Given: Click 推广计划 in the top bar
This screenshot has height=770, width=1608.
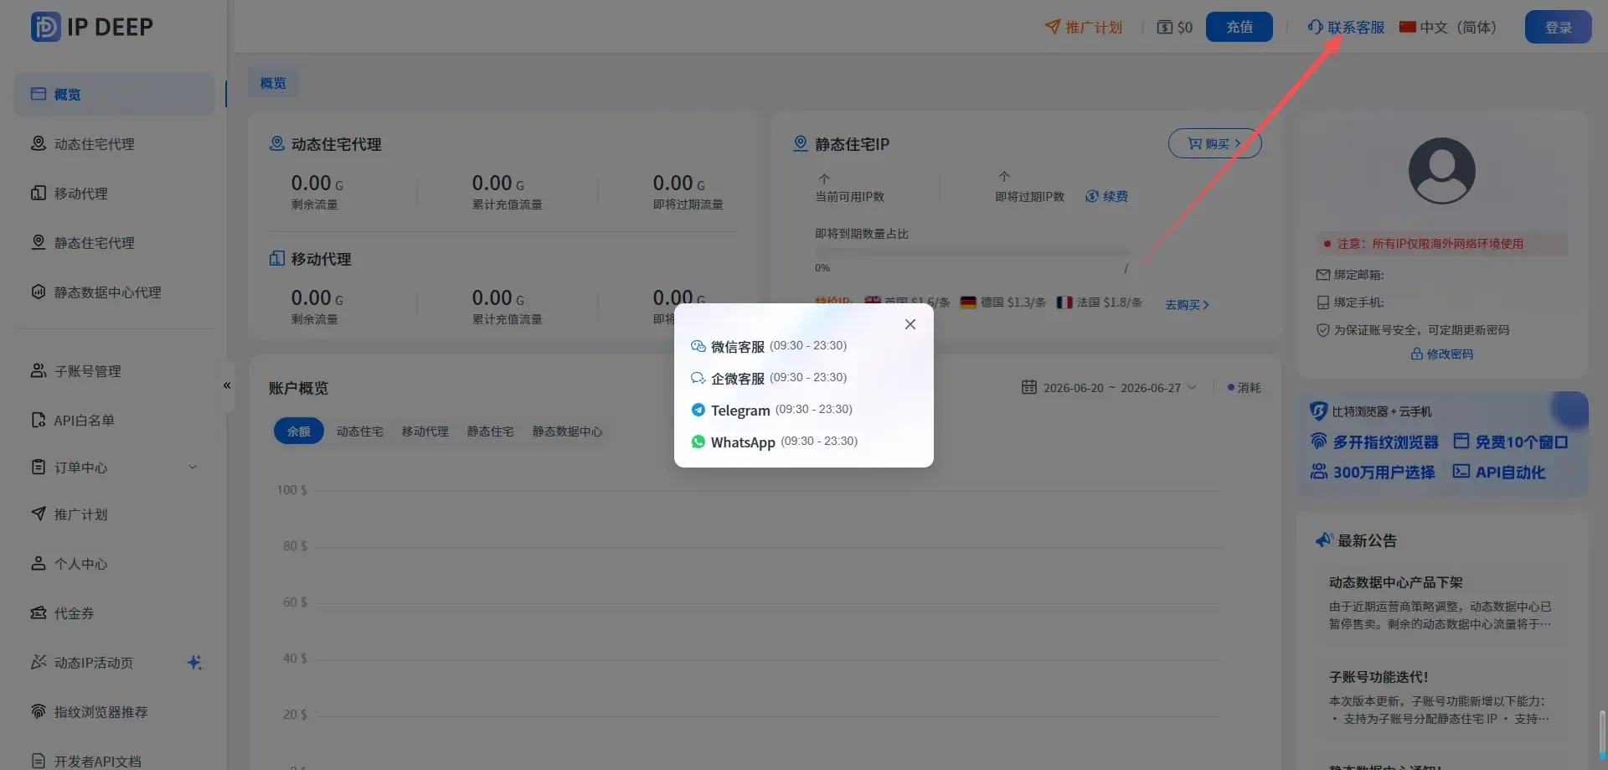Looking at the screenshot, I should point(1084,28).
